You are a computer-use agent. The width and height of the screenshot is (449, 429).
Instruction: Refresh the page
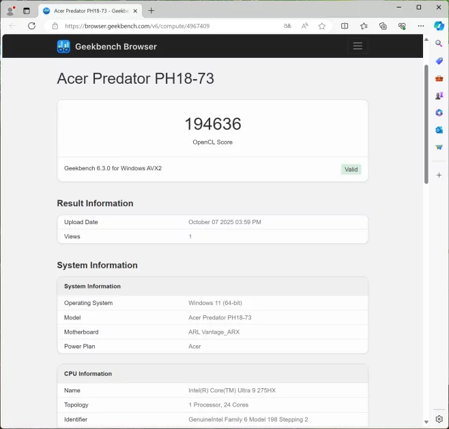[31, 26]
